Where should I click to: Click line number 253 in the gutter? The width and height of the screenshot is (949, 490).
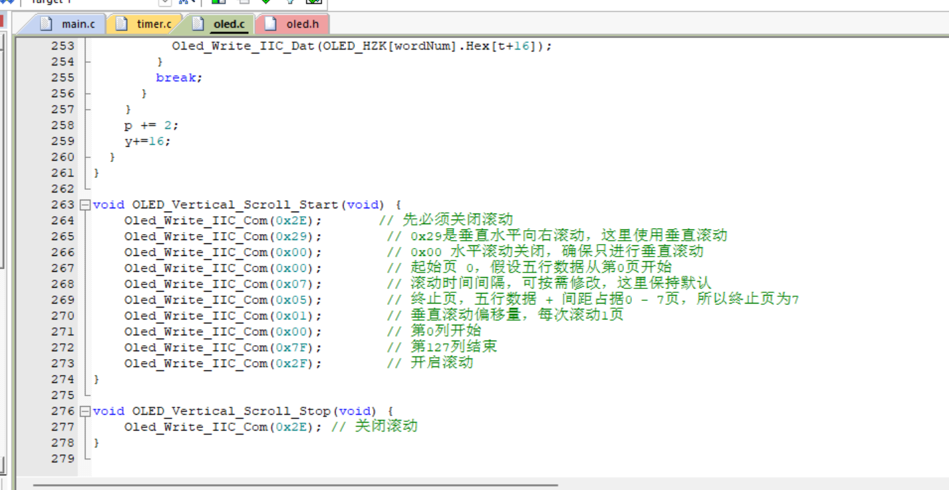pyautogui.click(x=63, y=46)
